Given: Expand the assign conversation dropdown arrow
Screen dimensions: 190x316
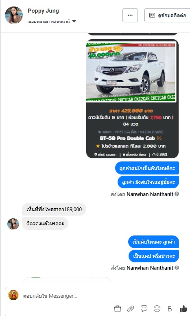Looking at the screenshot, I should tap(74, 21).
